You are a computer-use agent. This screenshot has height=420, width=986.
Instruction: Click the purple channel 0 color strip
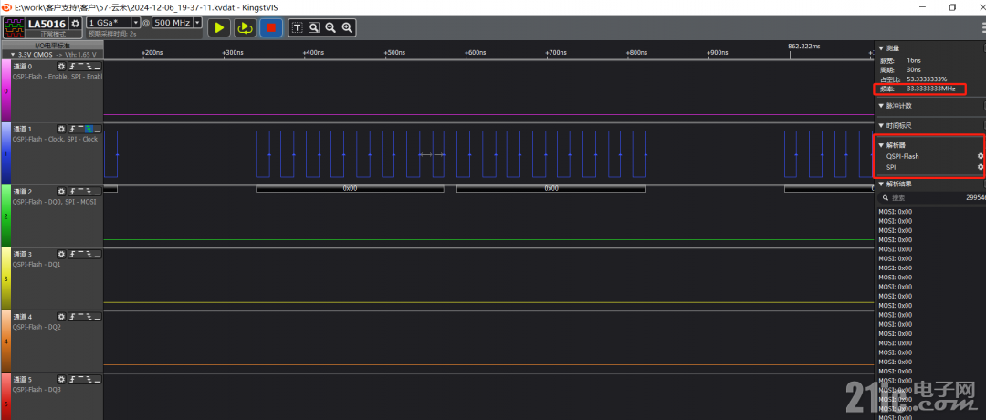pos(6,90)
